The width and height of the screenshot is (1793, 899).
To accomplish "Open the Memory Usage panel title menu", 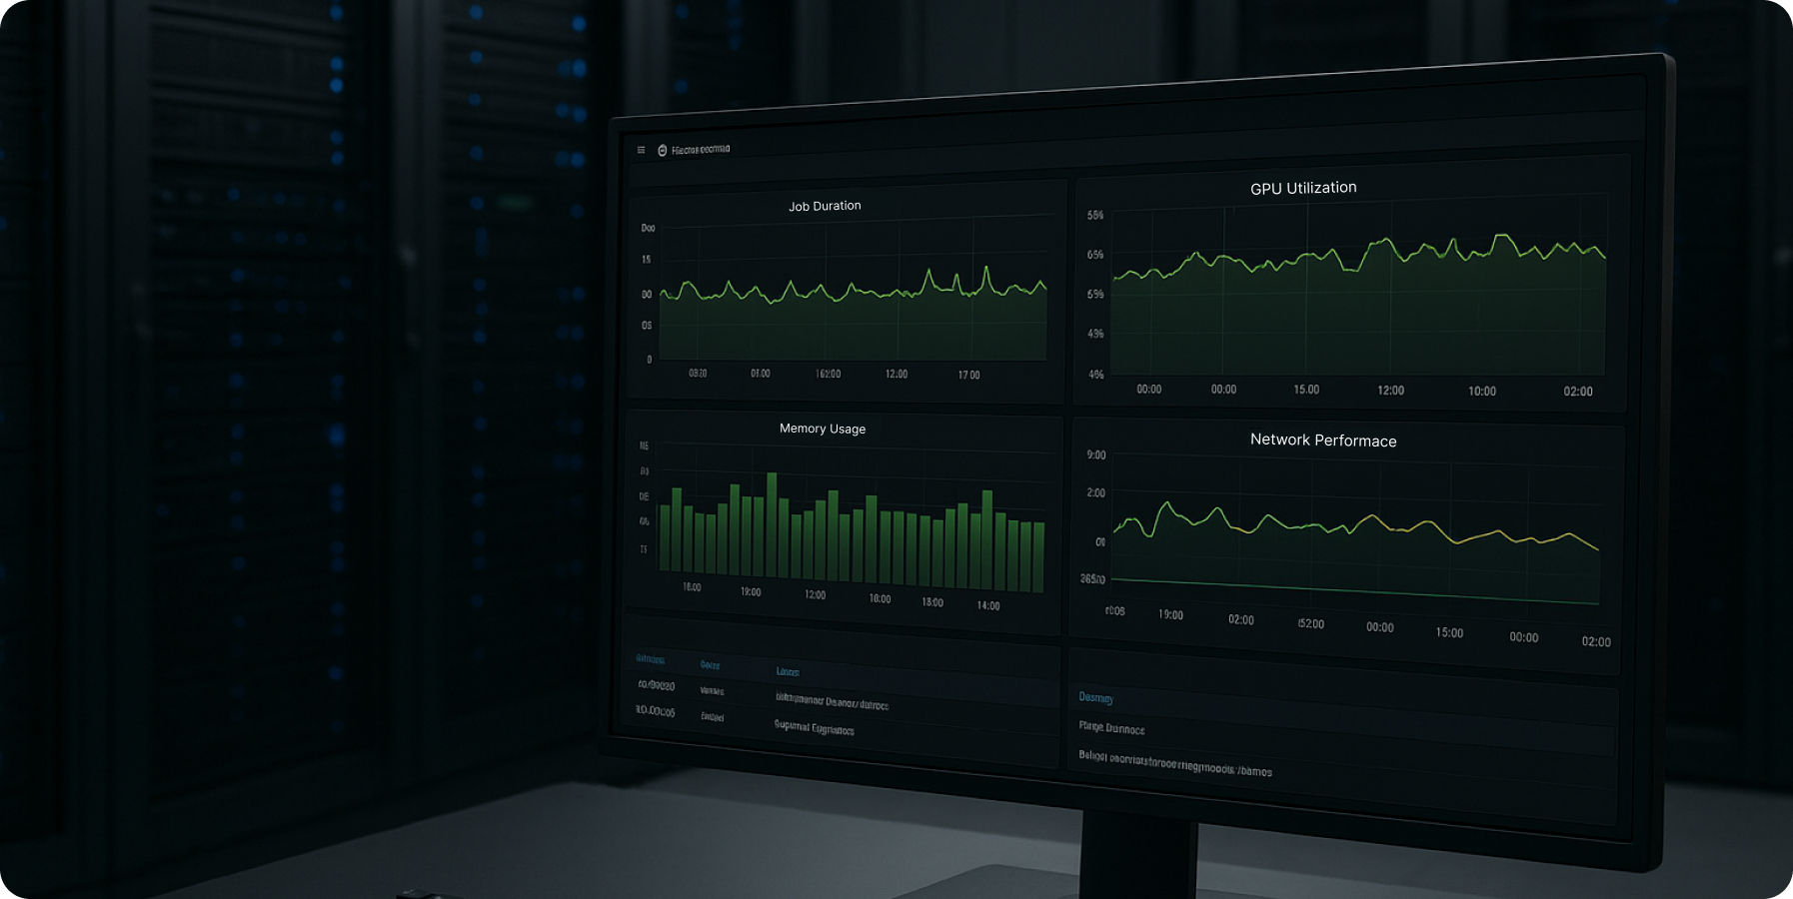I will [x=823, y=429].
